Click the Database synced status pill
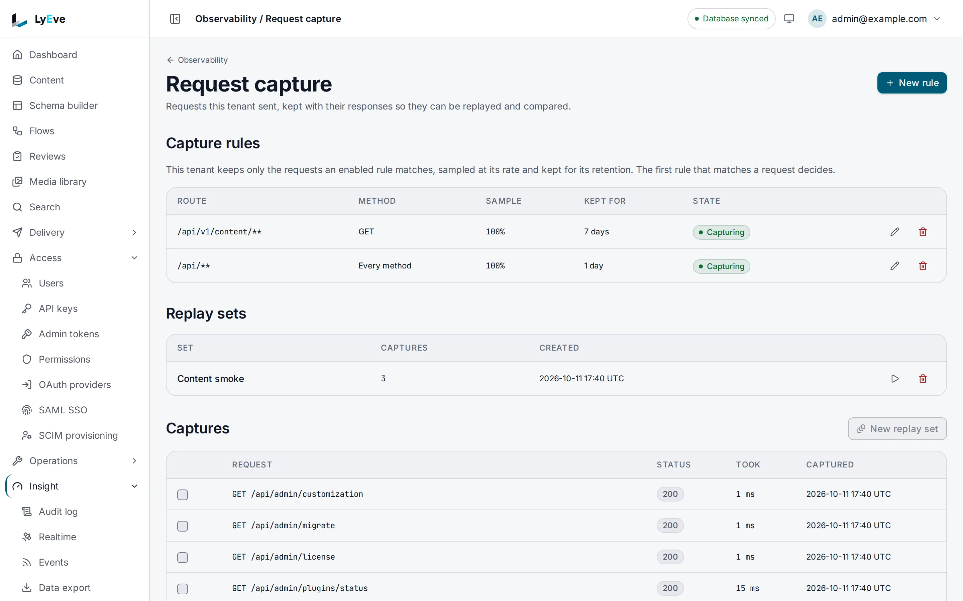 [x=731, y=19]
